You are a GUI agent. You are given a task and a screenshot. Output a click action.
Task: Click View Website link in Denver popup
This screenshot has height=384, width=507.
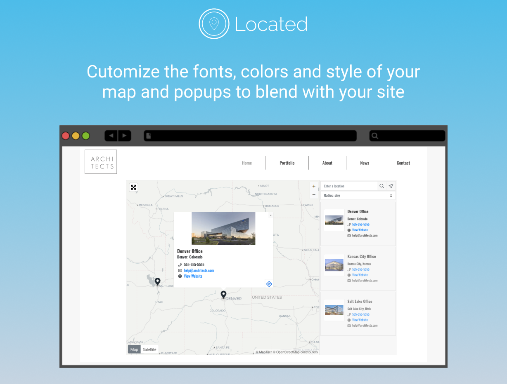pyautogui.click(x=193, y=276)
